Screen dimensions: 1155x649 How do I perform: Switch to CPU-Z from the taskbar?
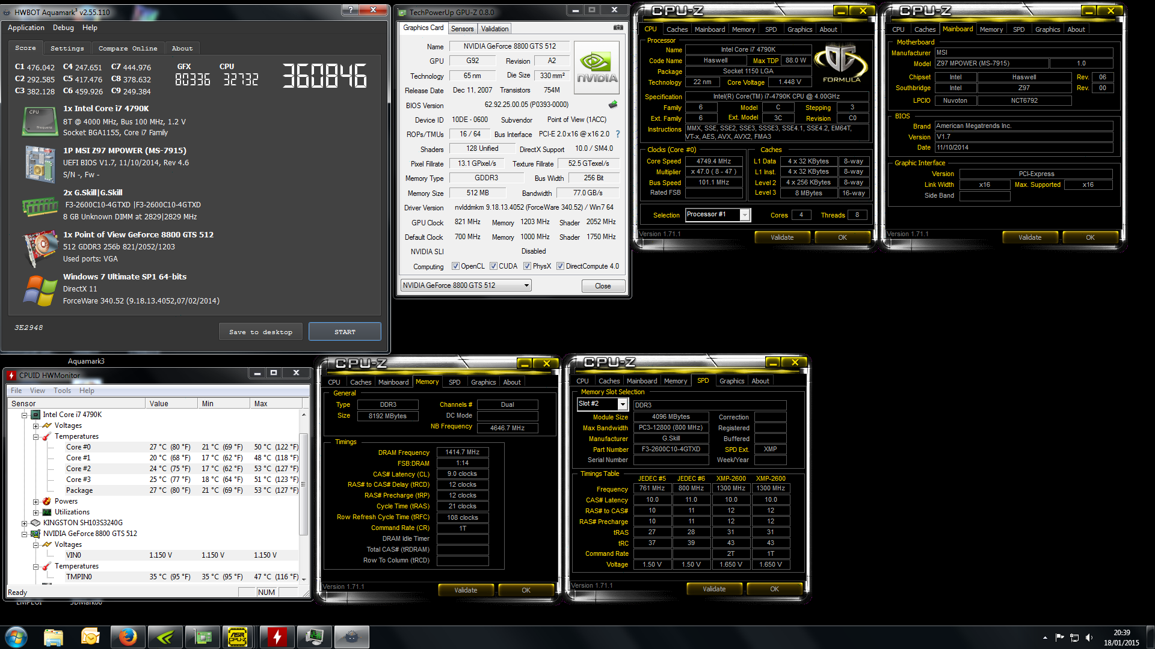pyautogui.click(x=238, y=636)
